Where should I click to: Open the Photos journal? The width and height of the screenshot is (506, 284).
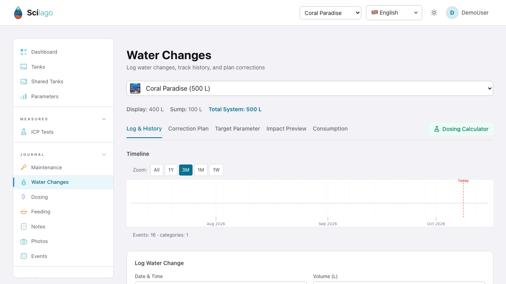point(63,241)
